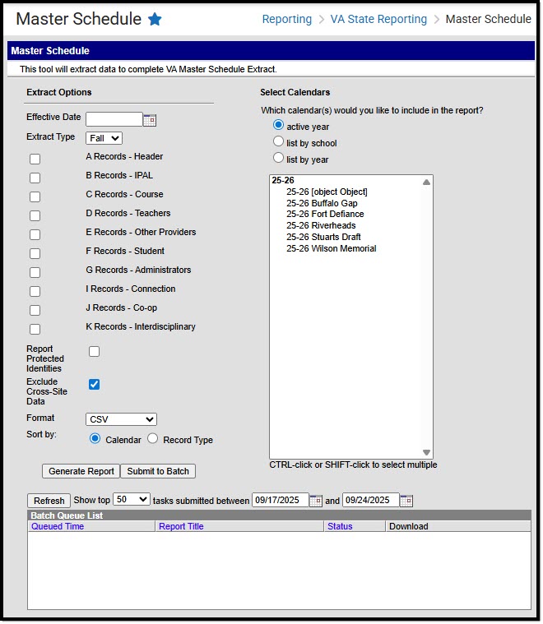This screenshot has height=624, width=543.
Task: Open calendar picker for 09/17/2025 start date
Action: [316, 500]
